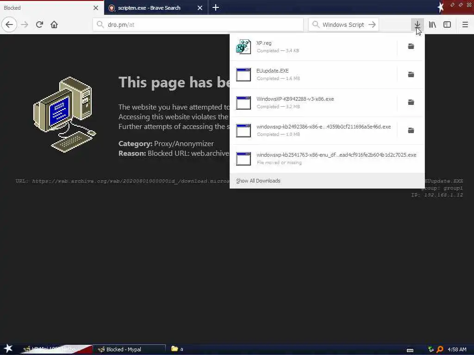
Task: Click the XP.reg registry file icon
Action: [243, 47]
